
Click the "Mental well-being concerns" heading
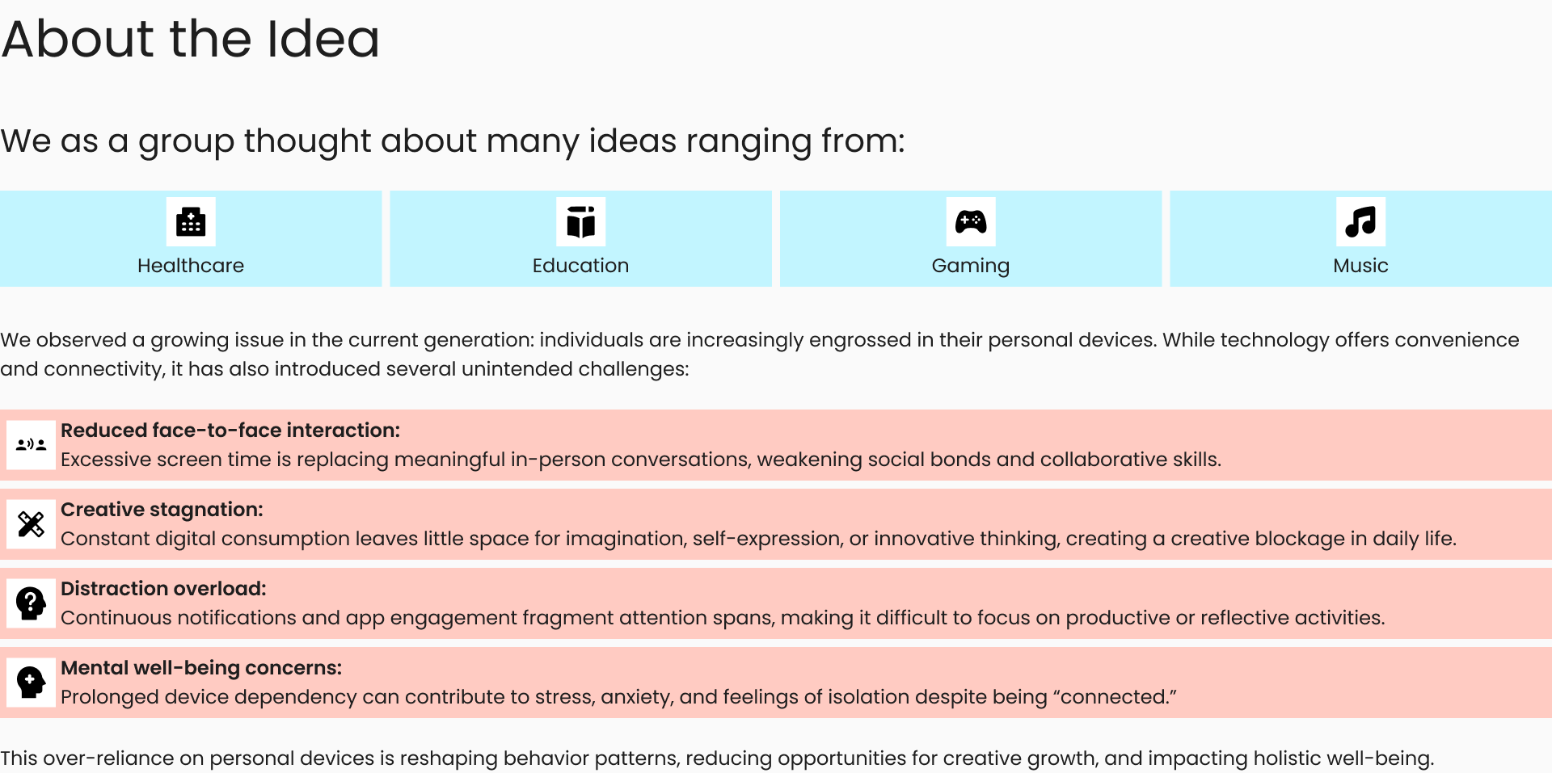(201, 668)
